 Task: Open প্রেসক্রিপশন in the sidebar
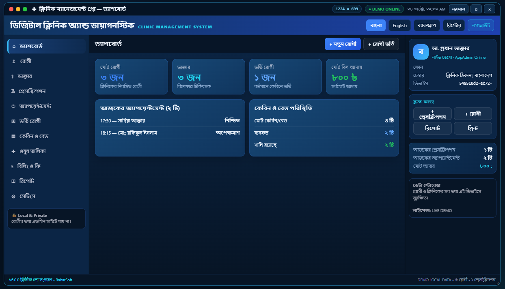tap(46, 91)
